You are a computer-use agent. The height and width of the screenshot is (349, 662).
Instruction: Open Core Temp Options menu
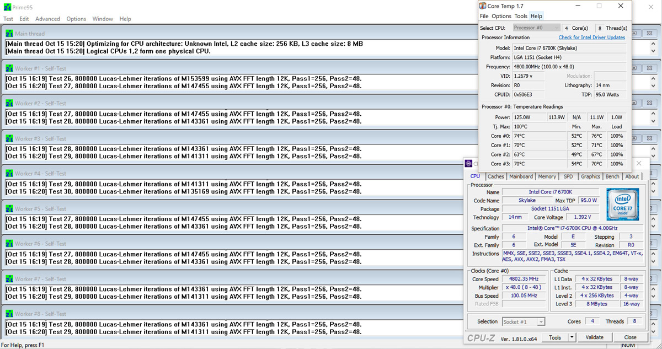click(x=501, y=16)
